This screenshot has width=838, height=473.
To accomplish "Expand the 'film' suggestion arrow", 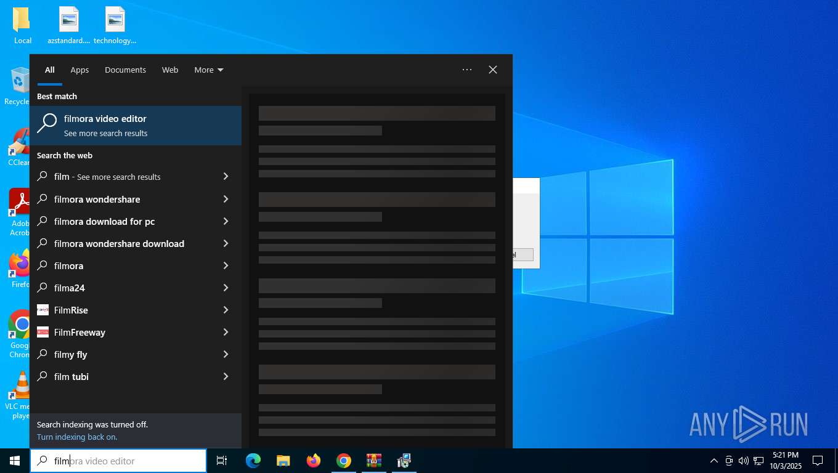I will [226, 177].
